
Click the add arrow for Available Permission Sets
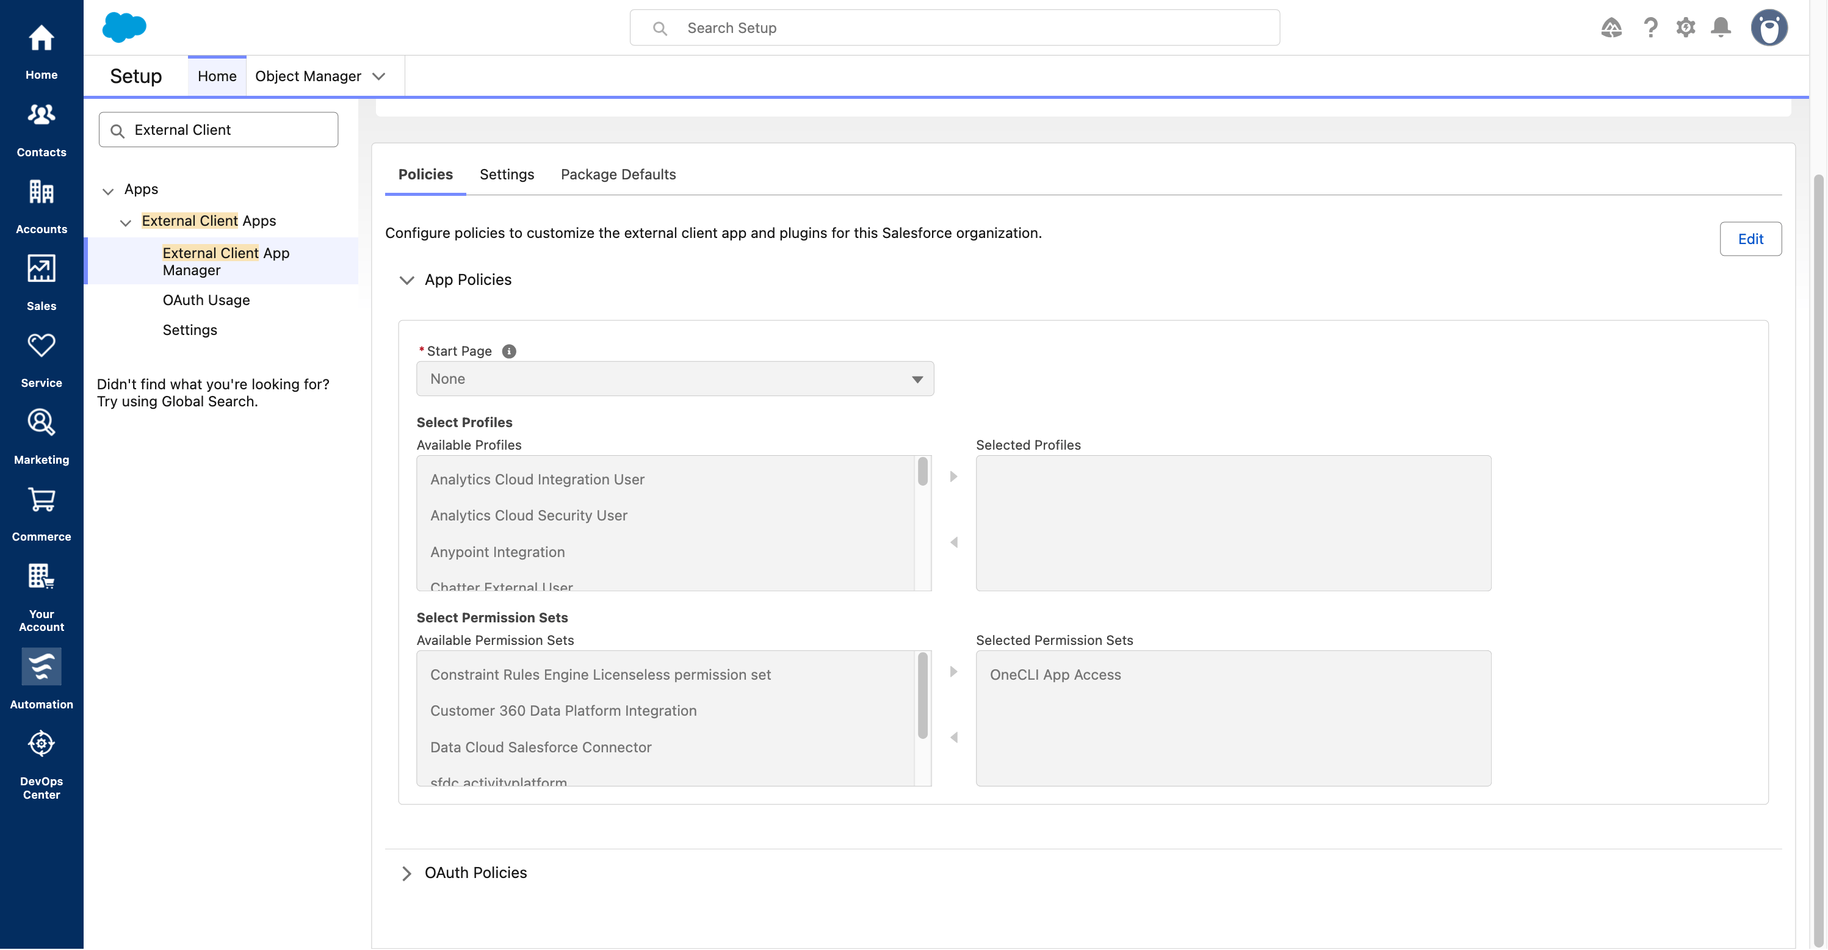point(953,672)
